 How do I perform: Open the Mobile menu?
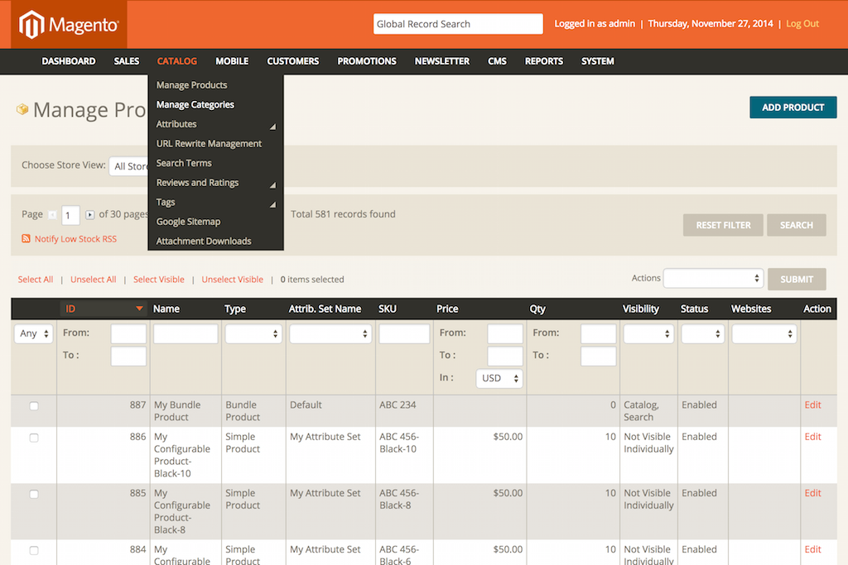tap(232, 61)
